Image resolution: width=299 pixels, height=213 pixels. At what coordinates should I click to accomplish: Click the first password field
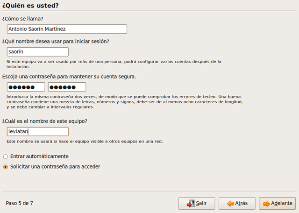coord(26,87)
